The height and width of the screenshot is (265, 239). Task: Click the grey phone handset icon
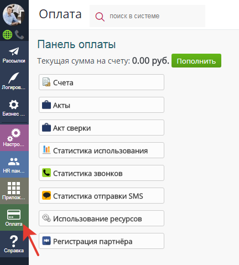(19, 34)
